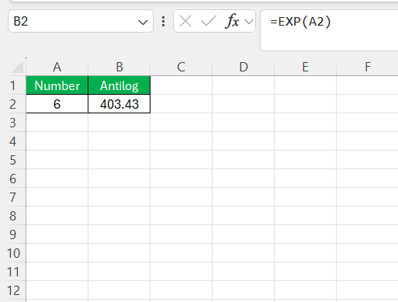Viewport: 398px width, 302px height.
Task: Select column A header
Action: pos(57,67)
